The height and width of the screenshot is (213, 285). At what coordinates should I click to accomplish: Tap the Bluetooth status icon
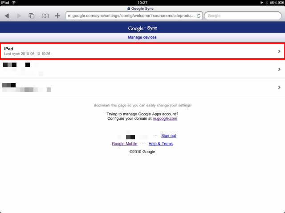pos(267,3)
